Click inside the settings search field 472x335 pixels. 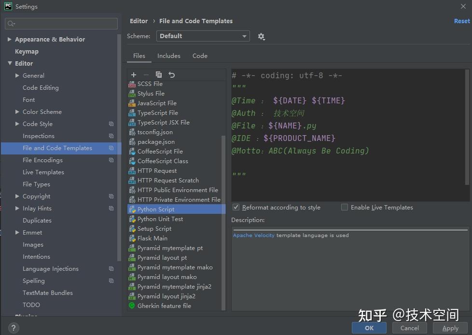[61, 23]
